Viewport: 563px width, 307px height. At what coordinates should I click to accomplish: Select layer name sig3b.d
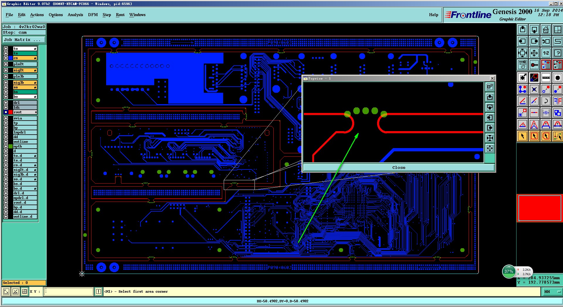coord(25,174)
